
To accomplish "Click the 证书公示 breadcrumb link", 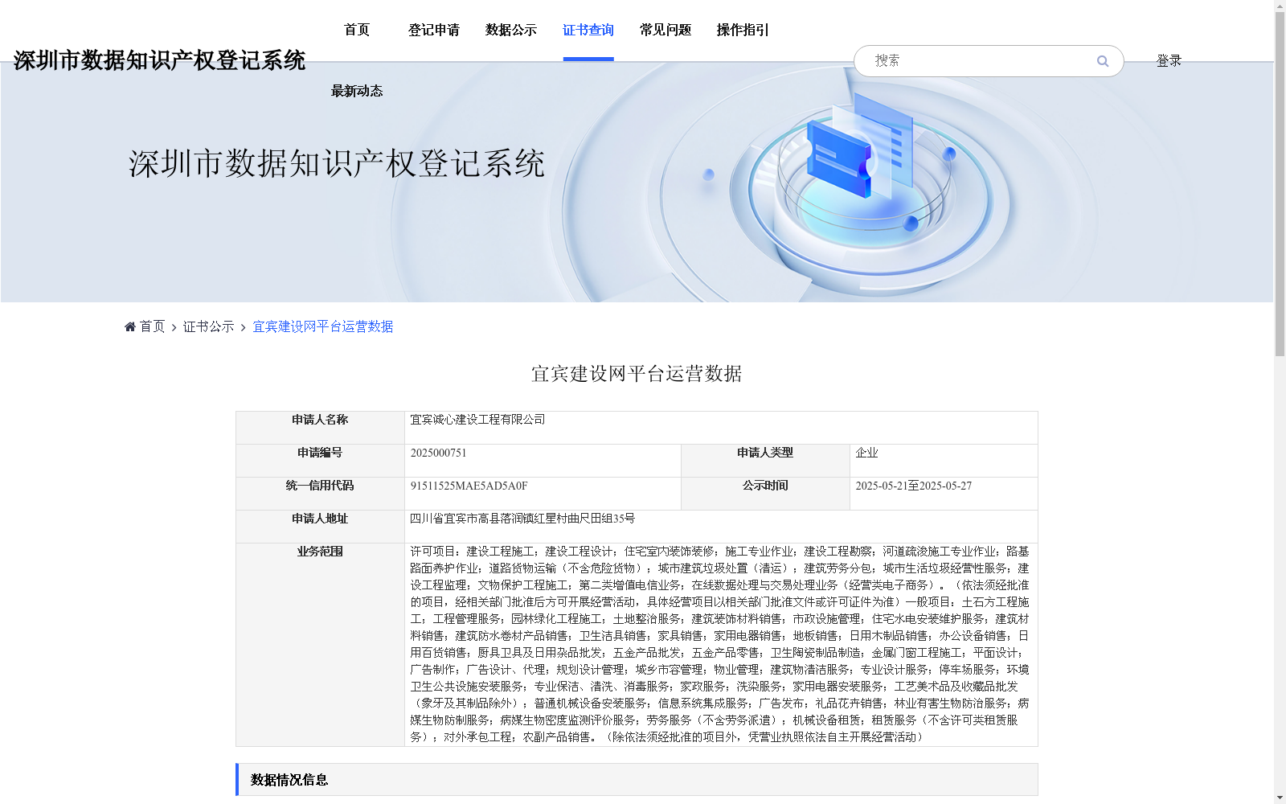I will pyautogui.click(x=209, y=326).
